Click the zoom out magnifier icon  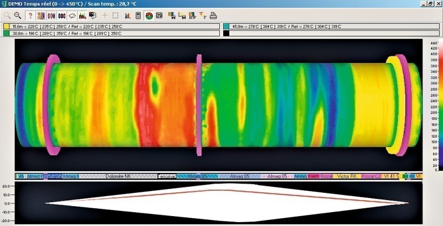(x=18, y=15)
